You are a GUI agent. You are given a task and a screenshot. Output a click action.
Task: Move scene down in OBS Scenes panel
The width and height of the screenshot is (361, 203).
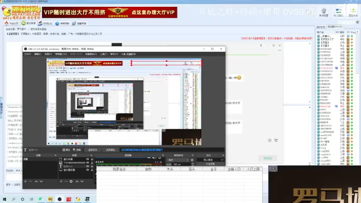click(41, 181)
